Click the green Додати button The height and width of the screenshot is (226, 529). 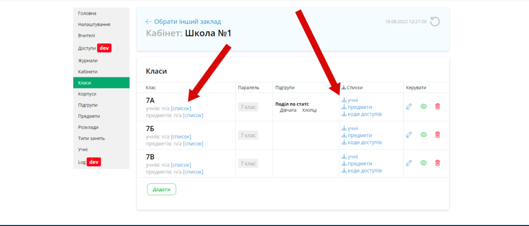click(162, 190)
